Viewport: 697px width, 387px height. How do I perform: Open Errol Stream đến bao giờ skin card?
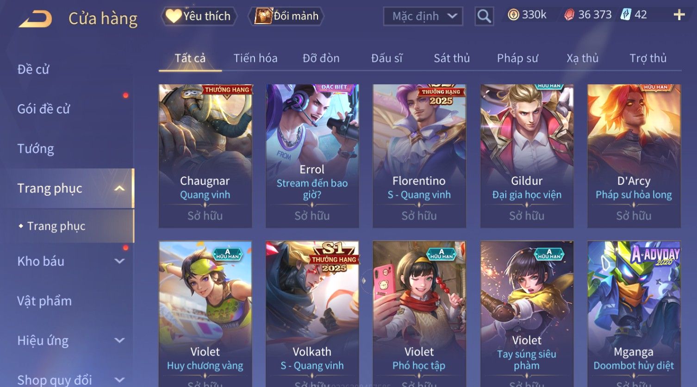click(x=312, y=156)
